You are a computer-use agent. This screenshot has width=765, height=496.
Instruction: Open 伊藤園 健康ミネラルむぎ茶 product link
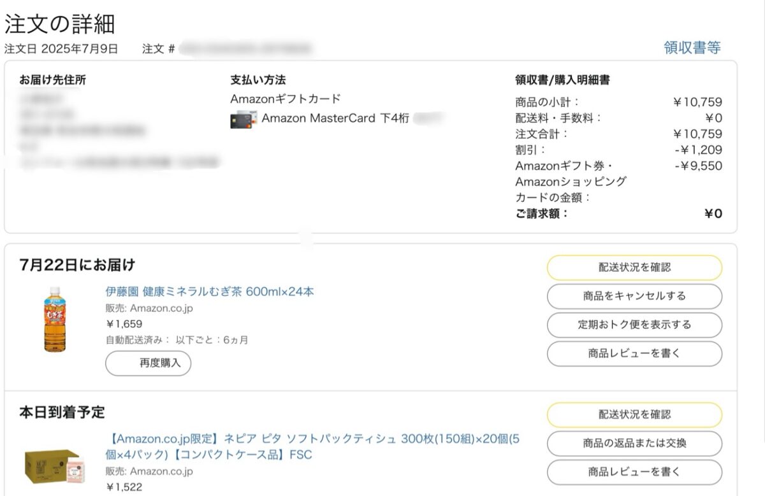210,292
